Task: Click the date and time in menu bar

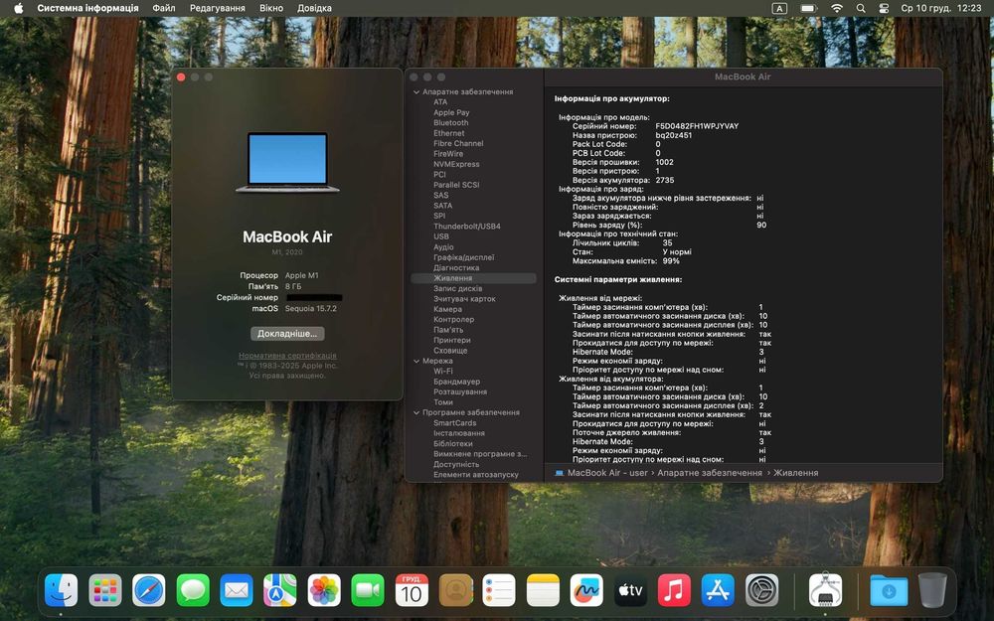Action: tap(940, 8)
